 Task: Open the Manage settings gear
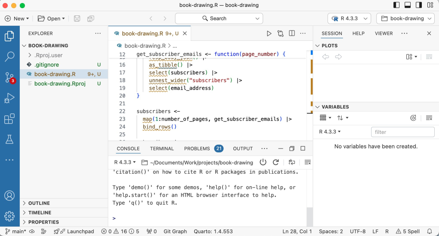(9, 216)
